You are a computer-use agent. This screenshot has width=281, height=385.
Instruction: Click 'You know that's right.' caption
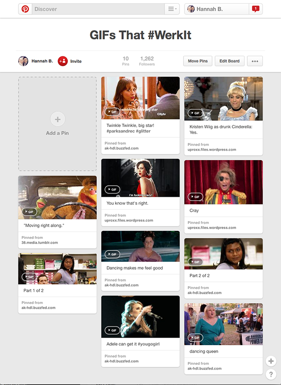[x=127, y=203]
